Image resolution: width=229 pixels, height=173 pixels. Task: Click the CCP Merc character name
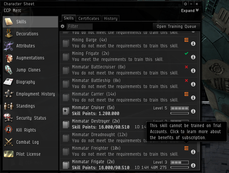click(x=12, y=11)
